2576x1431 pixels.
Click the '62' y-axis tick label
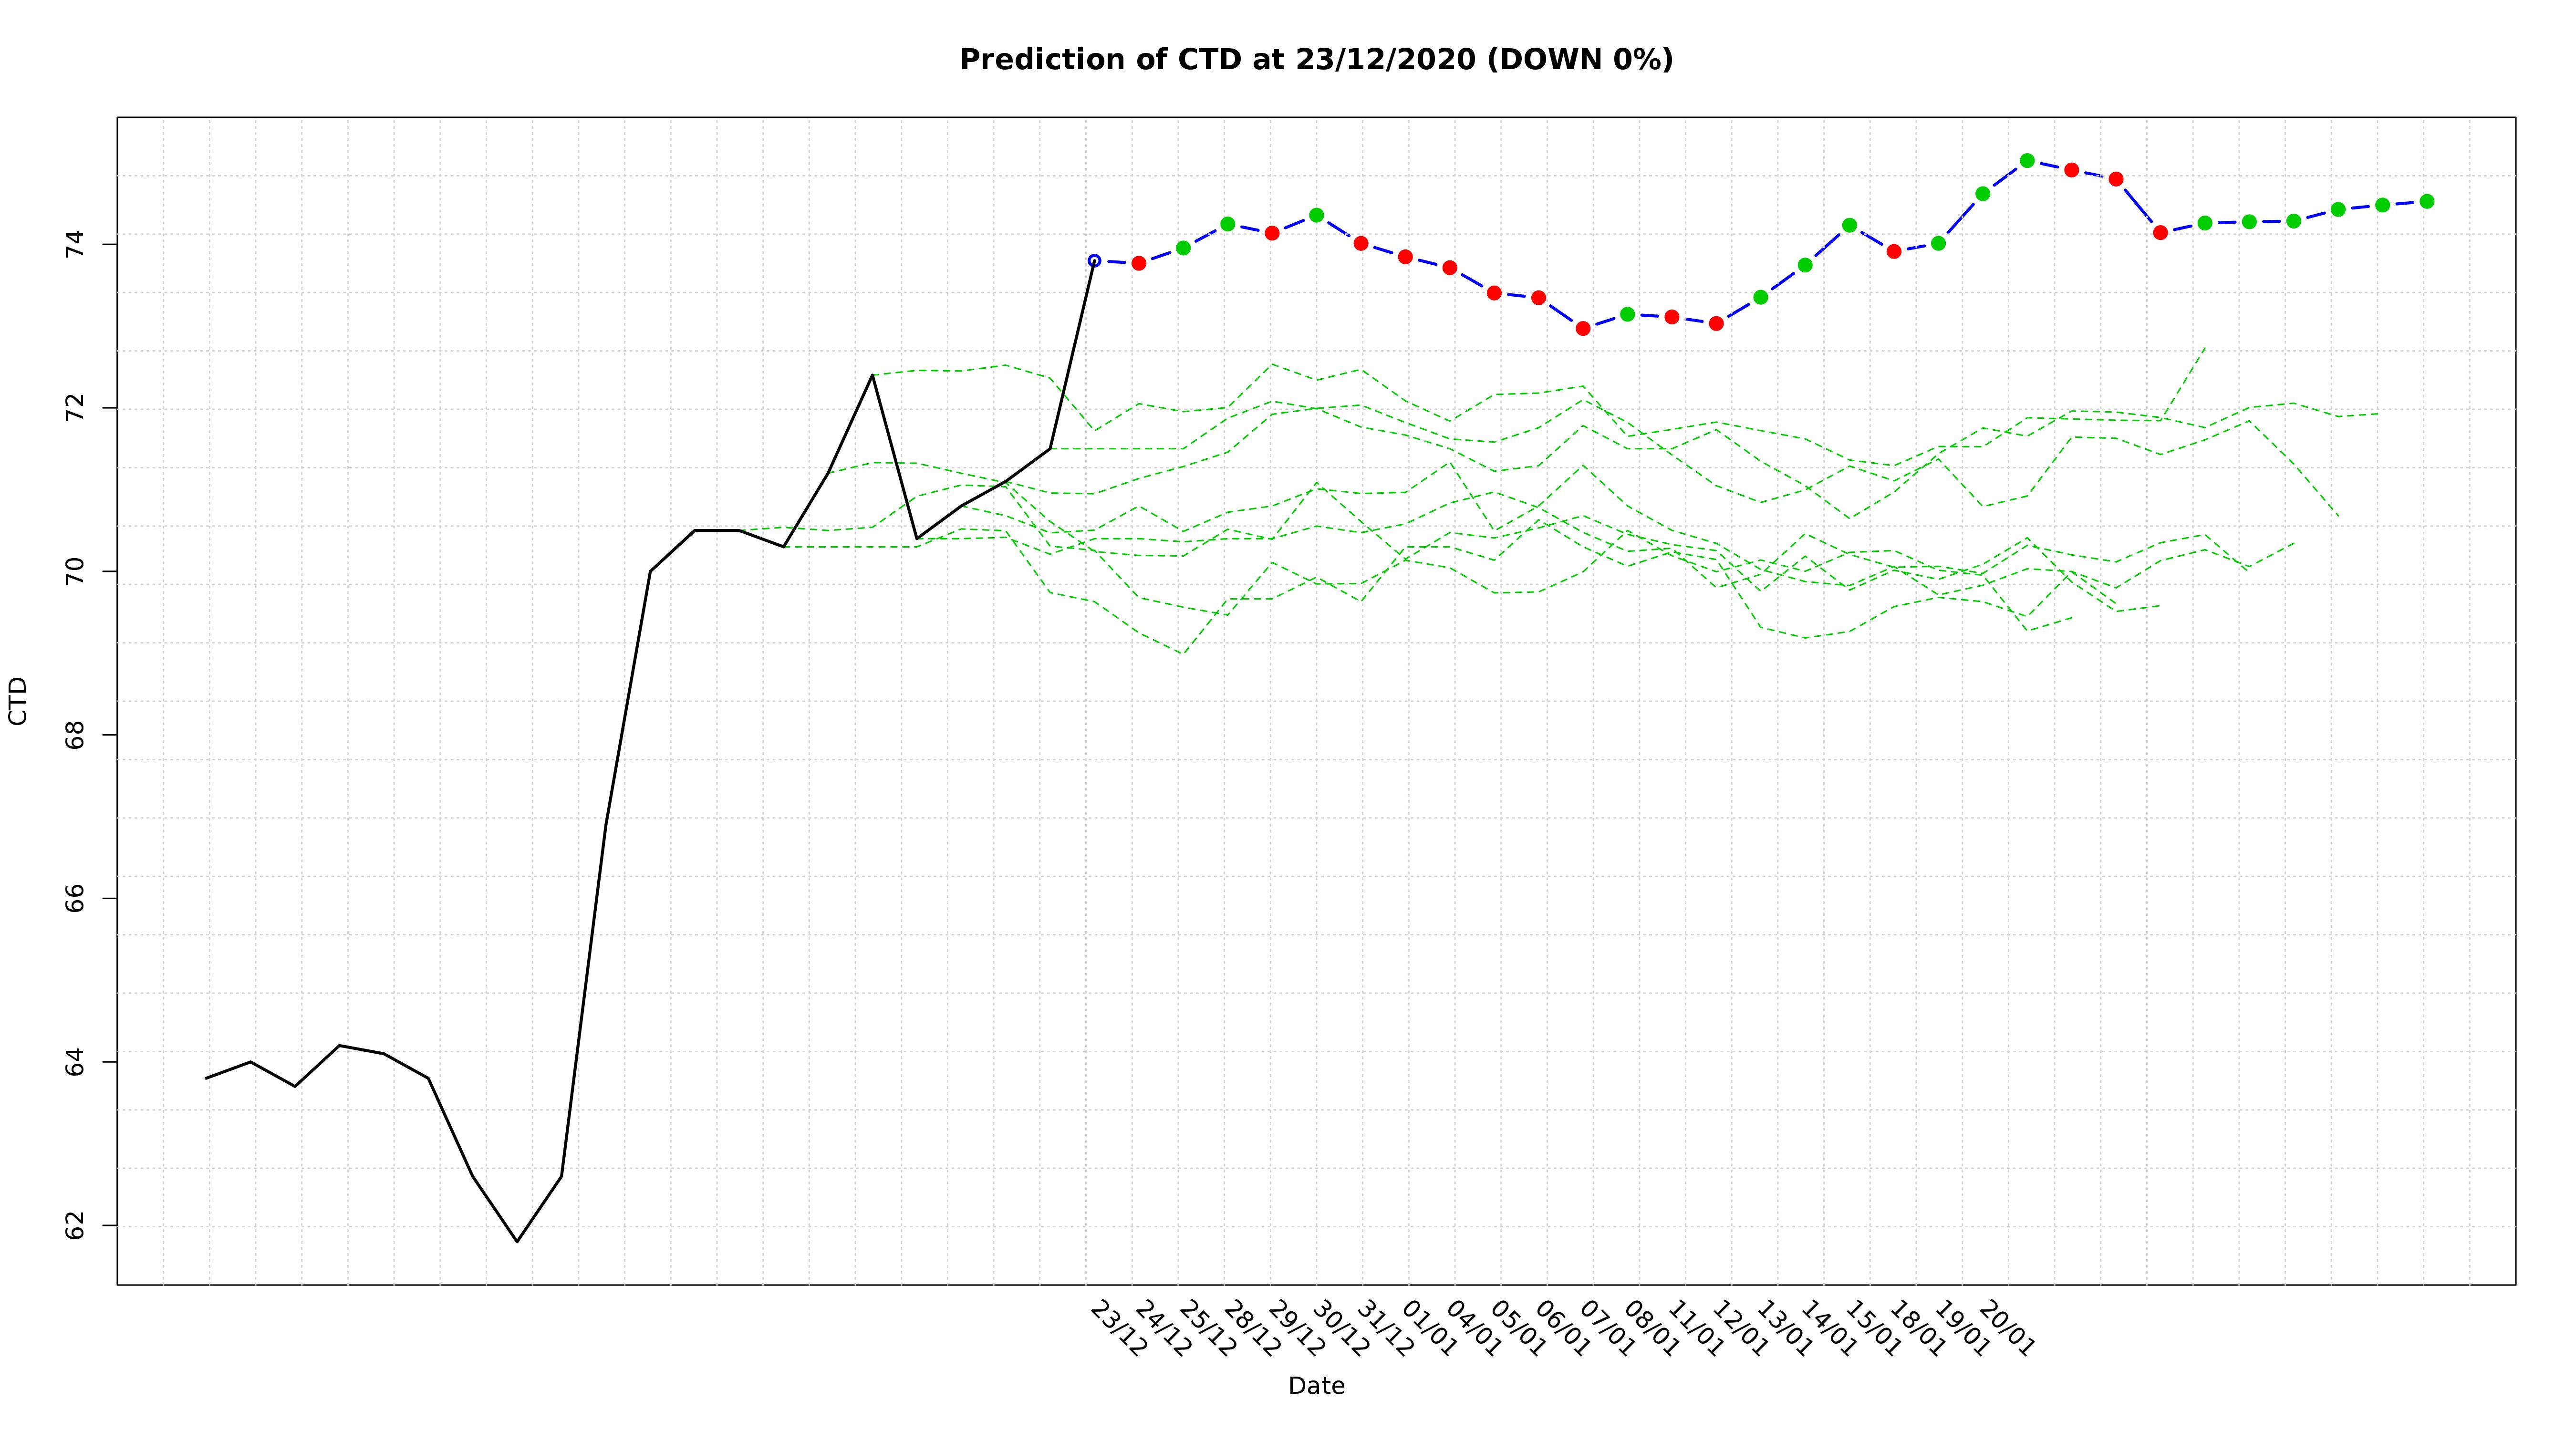(x=76, y=1225)
